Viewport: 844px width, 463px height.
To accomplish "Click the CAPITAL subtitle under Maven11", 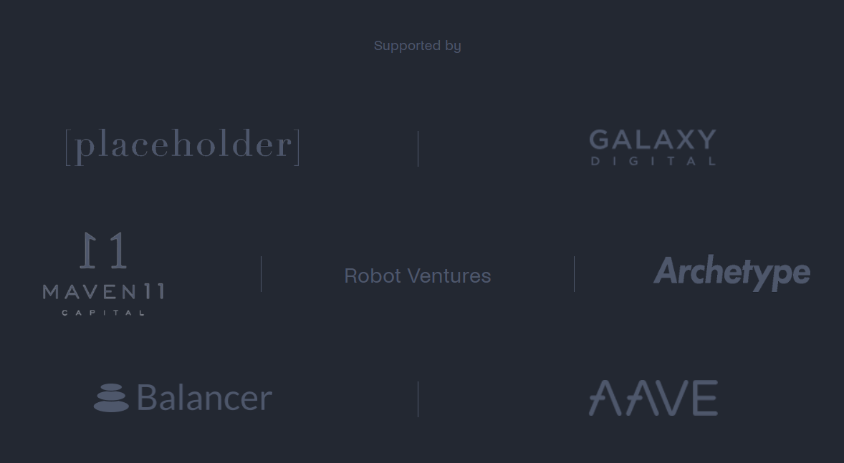I will tap(103, 313).
